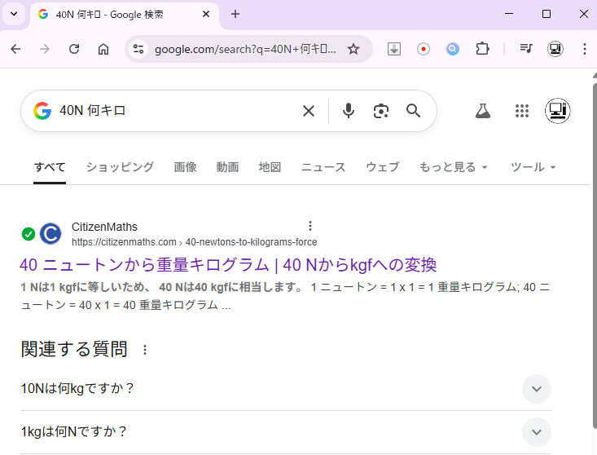Close the '40N 何キロ - Google 検索' tab
Screen dimensions: 597x455
206,14
